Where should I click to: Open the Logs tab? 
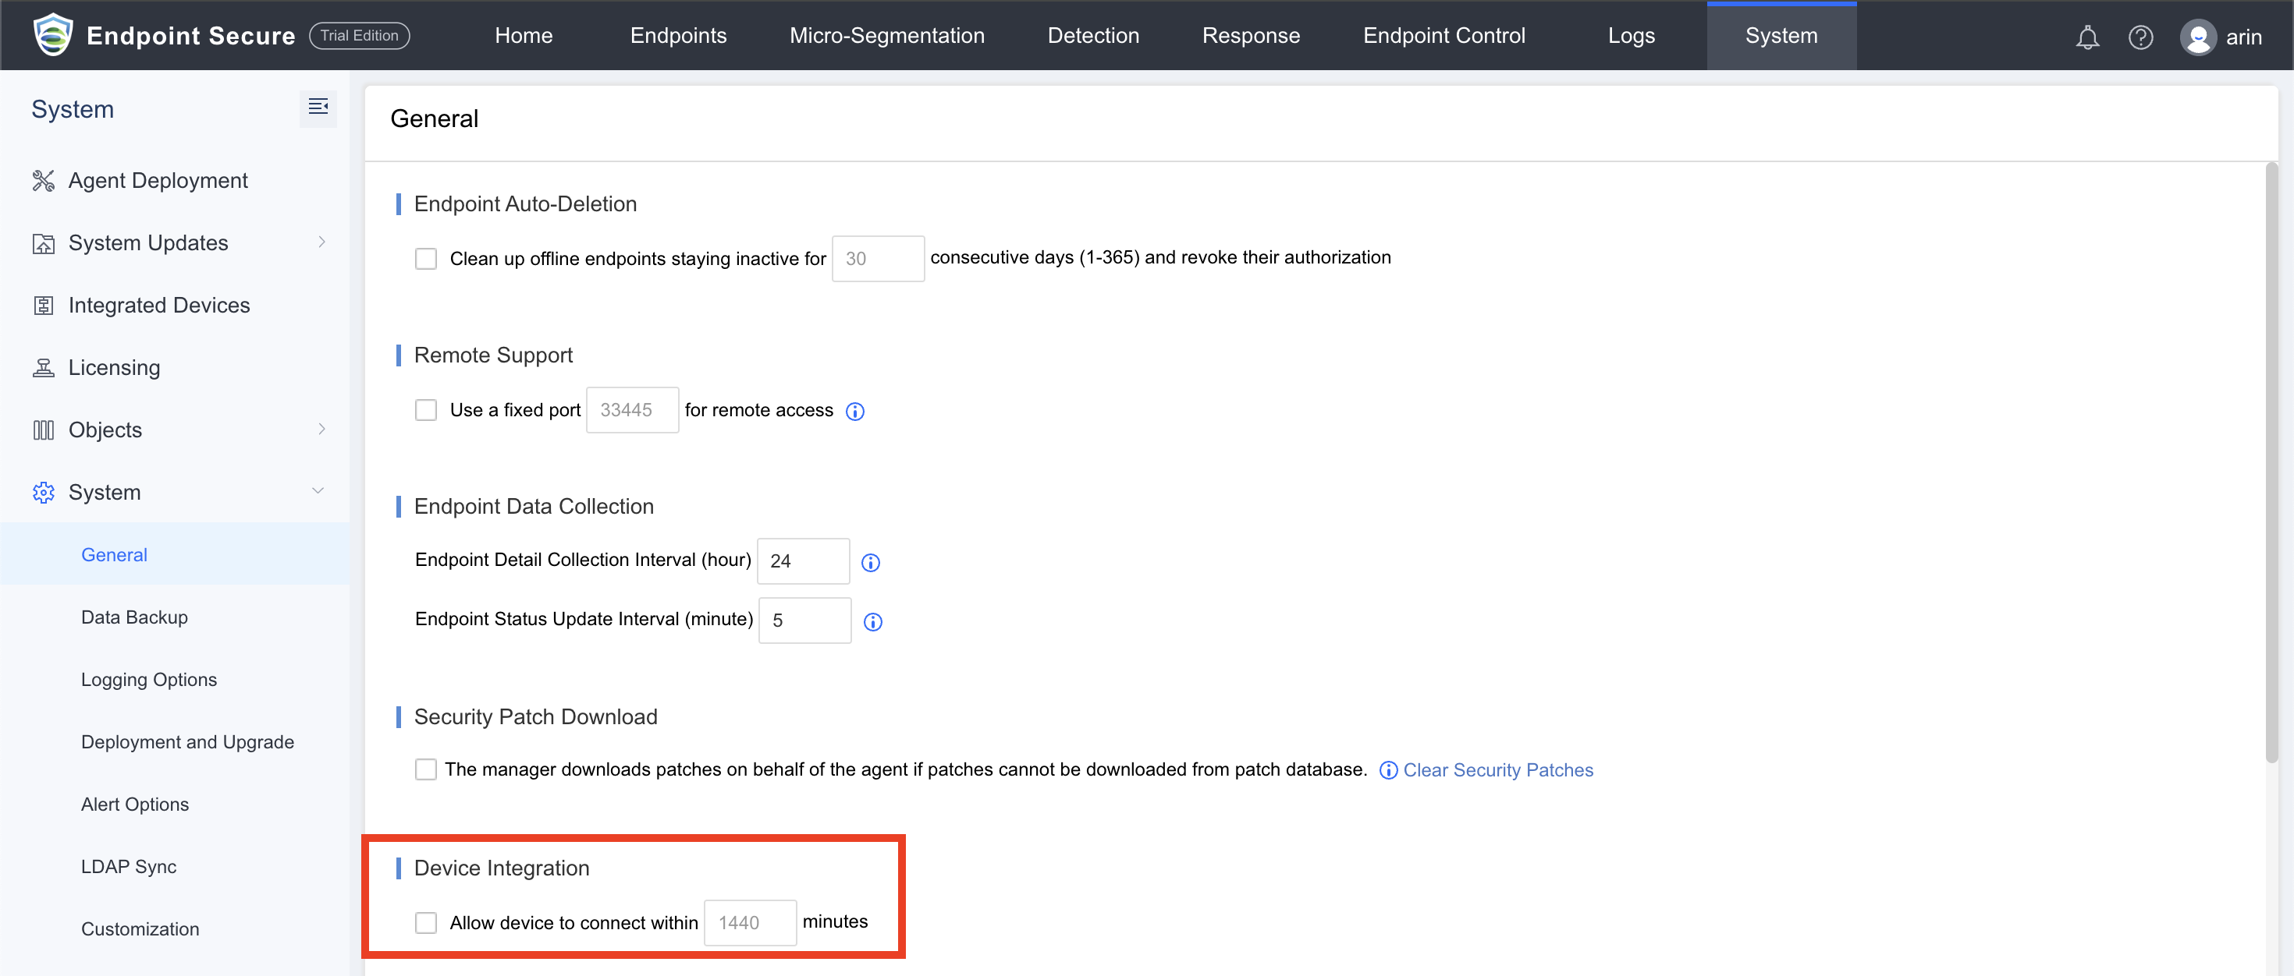(1632, 36)
